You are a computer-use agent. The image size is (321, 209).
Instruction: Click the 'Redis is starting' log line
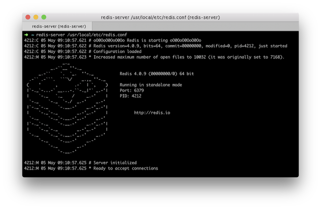pyautogui.click(x=113, y=40)
